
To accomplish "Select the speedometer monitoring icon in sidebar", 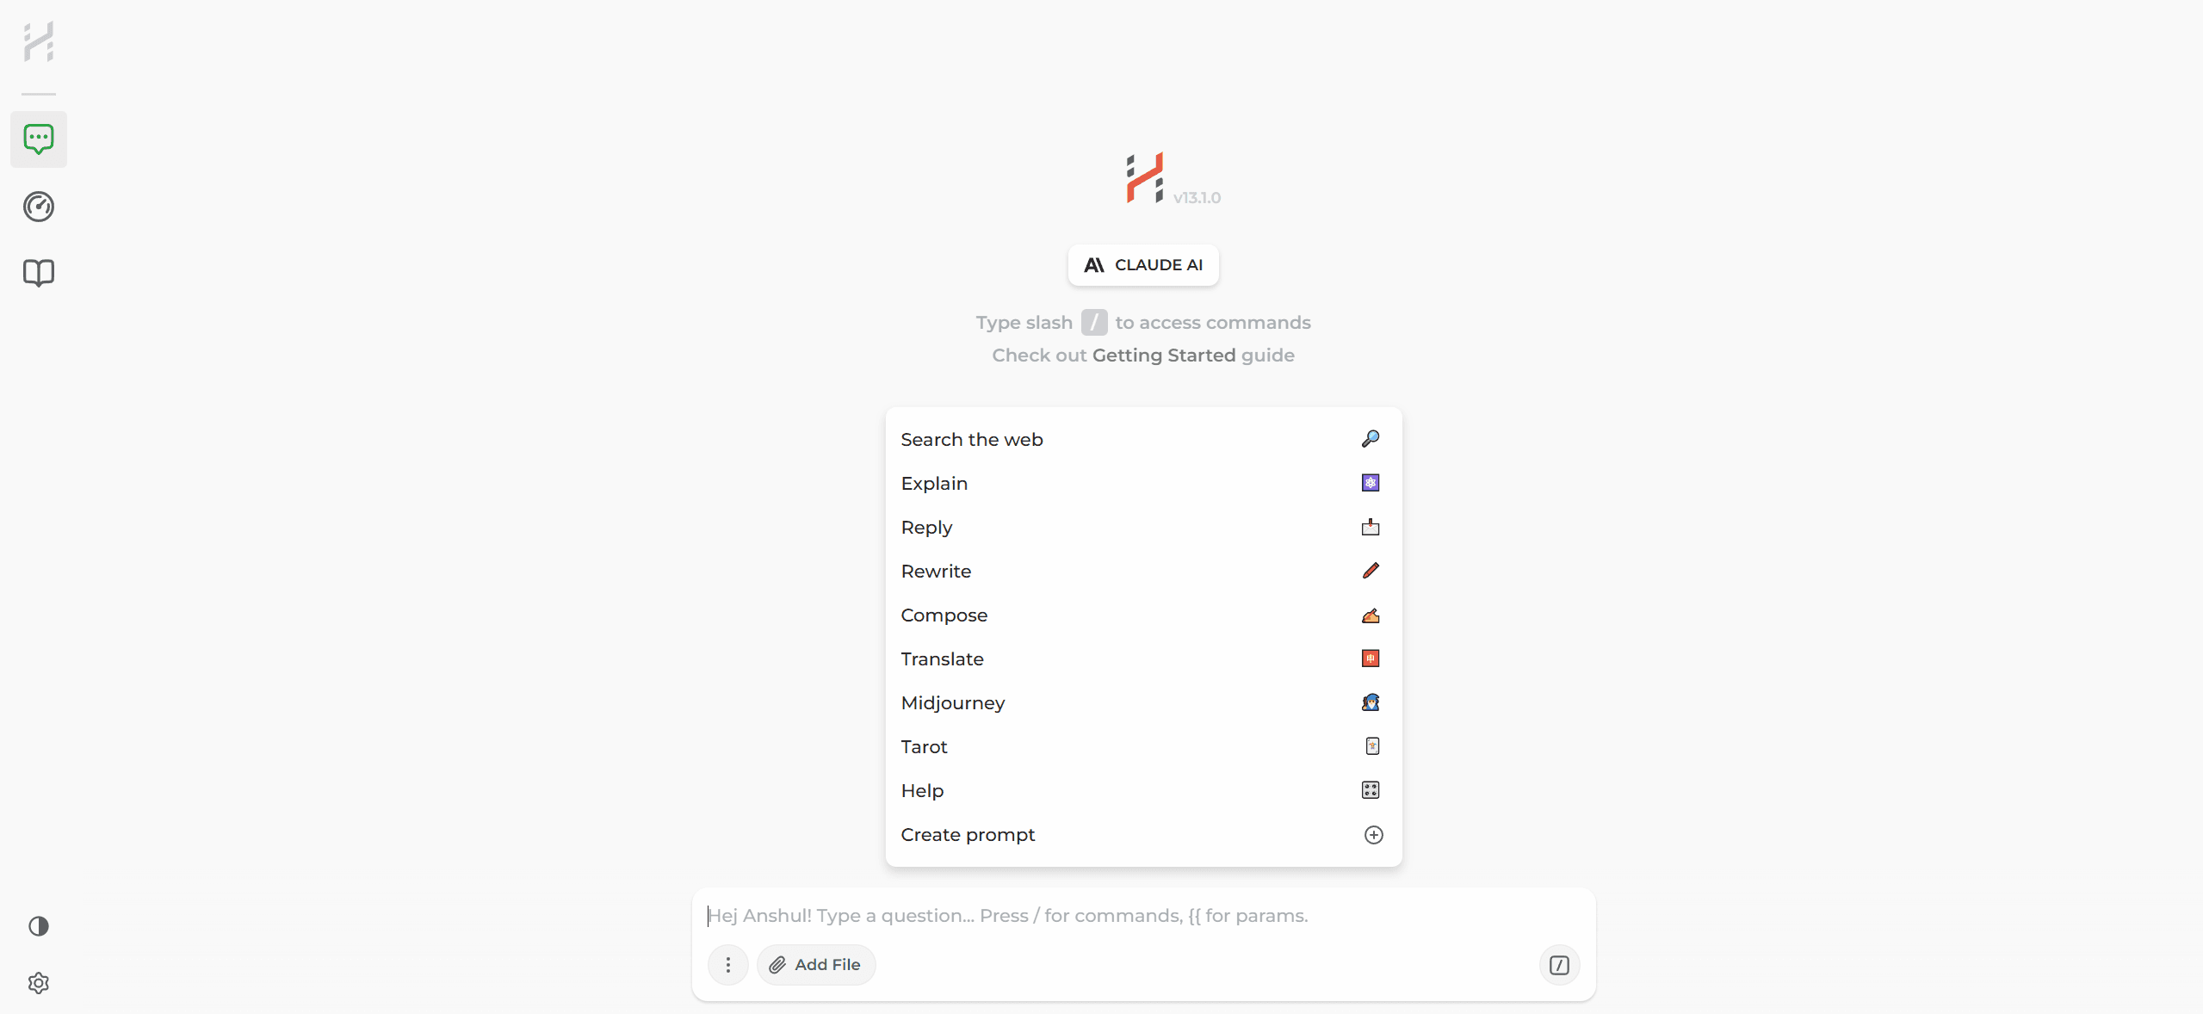I will pos(39,207).
